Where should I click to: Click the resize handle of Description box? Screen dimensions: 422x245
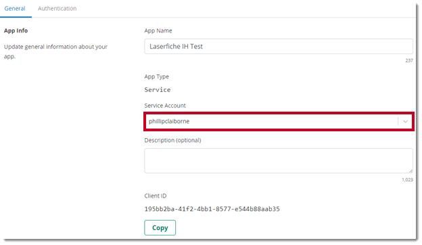tap(411, 171)
